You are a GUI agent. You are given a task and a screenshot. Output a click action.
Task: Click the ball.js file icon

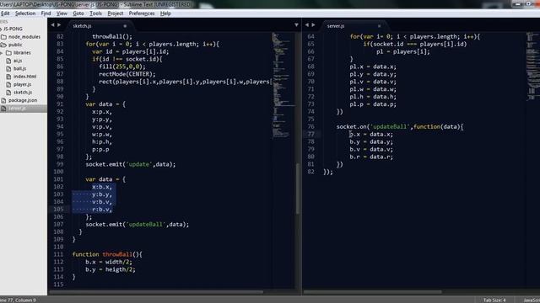coord(8,68)
